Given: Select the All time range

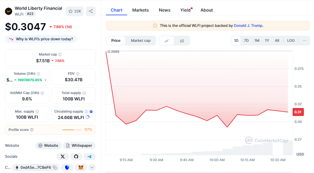Looking at the screenshot, I should (x=277, y=41).
